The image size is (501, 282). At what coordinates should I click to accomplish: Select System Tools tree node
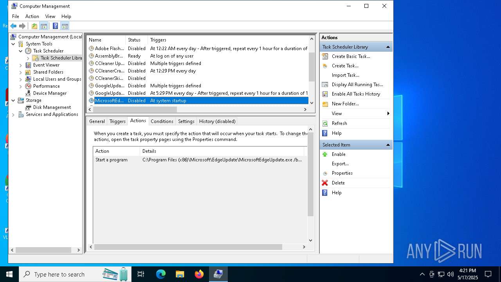coord(39,44)
